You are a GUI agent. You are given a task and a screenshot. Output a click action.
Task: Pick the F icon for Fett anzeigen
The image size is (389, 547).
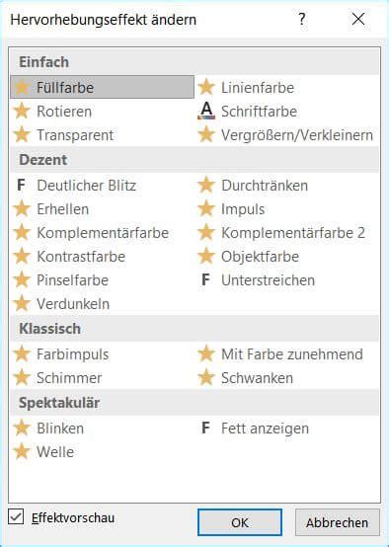[x=205, y=429]
